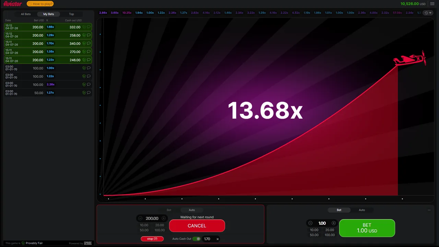
Task: Choose 50.00 preset in left bet panel
Action: (x=144, y=230)
